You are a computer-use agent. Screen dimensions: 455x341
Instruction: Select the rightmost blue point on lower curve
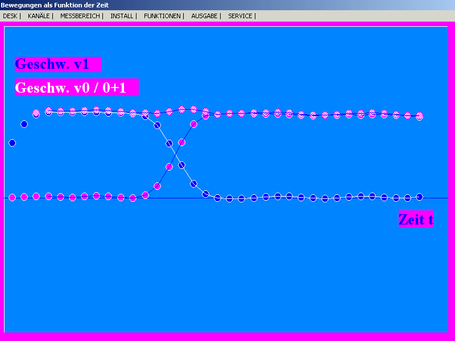pyautogui.click(x=419, y=197)
